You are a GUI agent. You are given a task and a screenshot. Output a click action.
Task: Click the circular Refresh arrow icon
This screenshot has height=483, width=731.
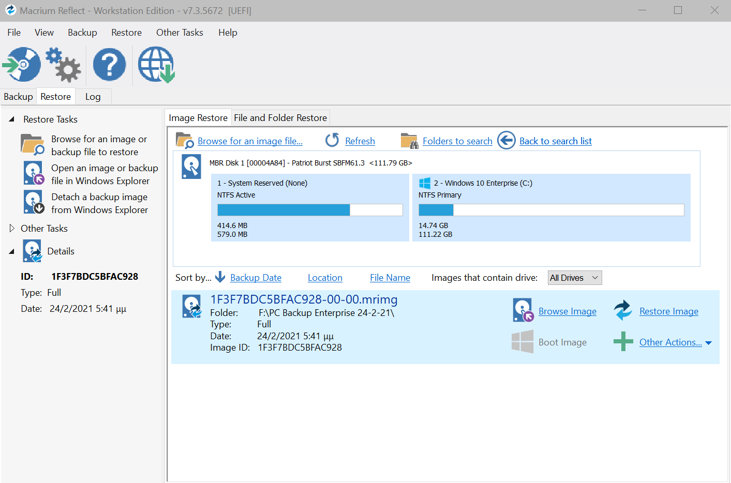pos(332,140)
